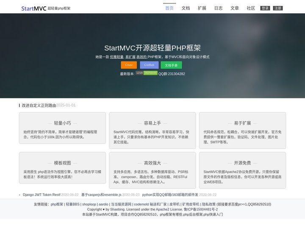
Task: Open the 日志 page
Action: pos(218,8)
